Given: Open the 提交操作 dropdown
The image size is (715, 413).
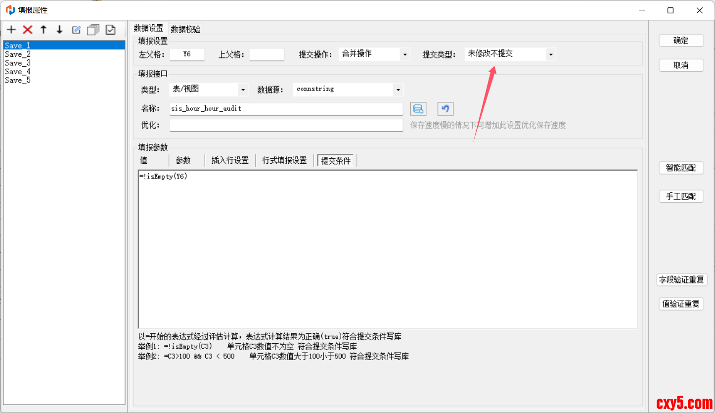Looking at the screenshot, I should click(x=405, y=54).
